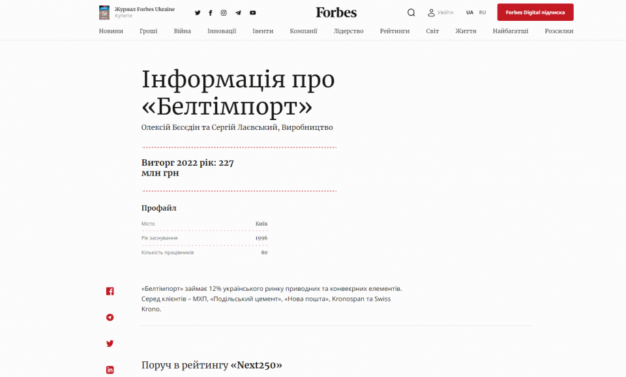Switch site language to RU
Image resolution: width=626 pixels, height=377 pixels.
tap(482, 12)
